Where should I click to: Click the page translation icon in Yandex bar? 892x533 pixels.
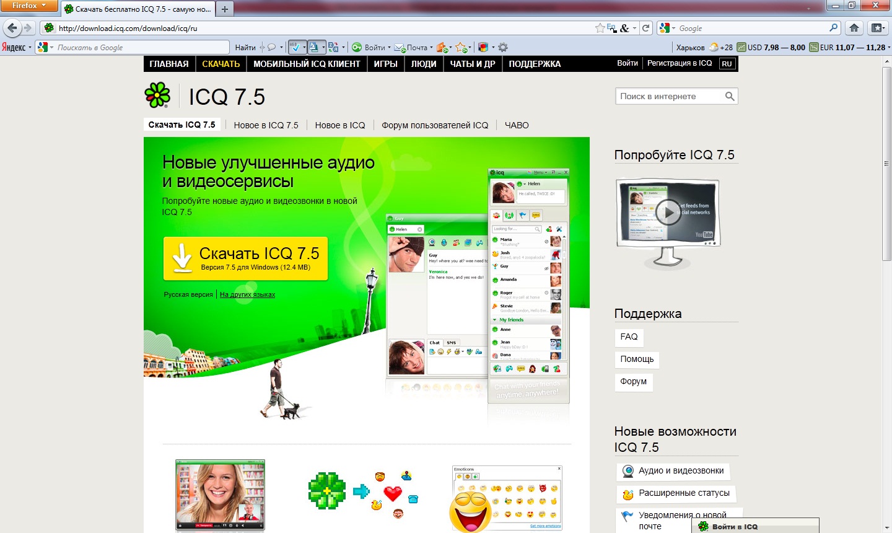(x=313, y=47)
